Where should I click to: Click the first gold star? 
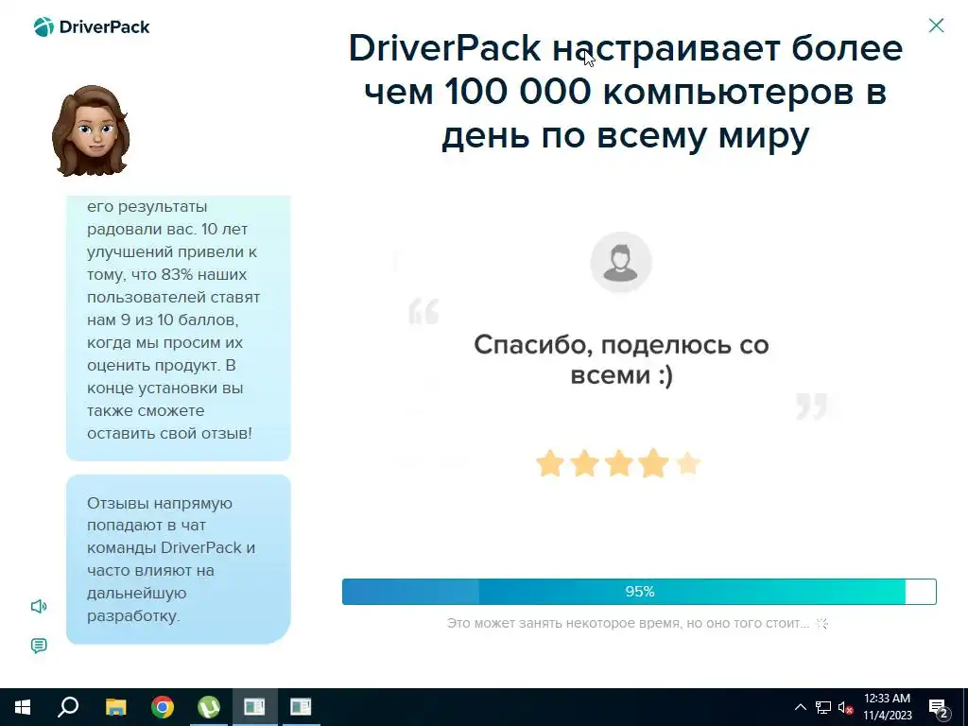pyautogui.click(x=549, y=463)
